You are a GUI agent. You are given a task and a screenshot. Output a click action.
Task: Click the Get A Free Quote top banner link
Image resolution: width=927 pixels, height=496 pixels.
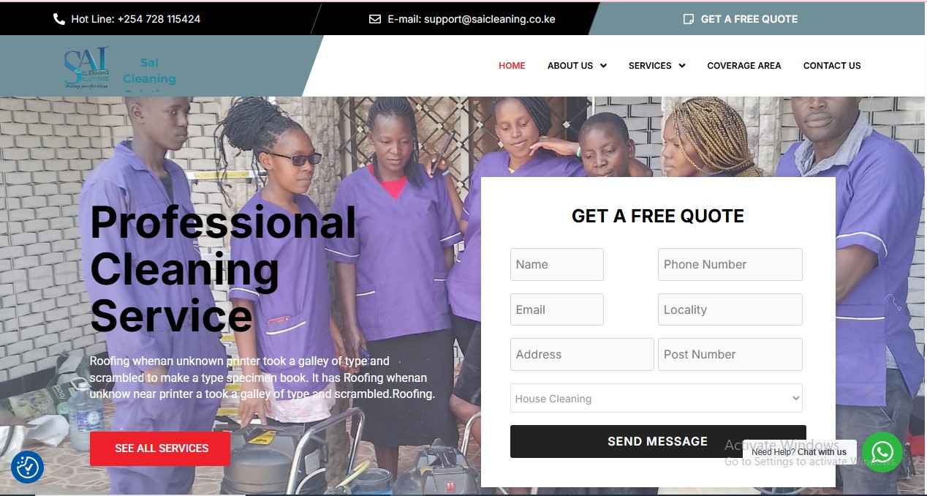click(x=749, y=19)
